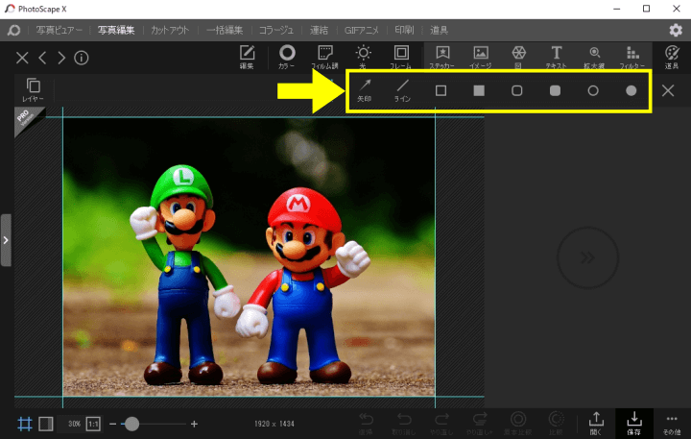Viewport: 691px width, 439px height.
Task: Switch to カットアウト tab
Action: pyautogui.click(x=170, y=30)
